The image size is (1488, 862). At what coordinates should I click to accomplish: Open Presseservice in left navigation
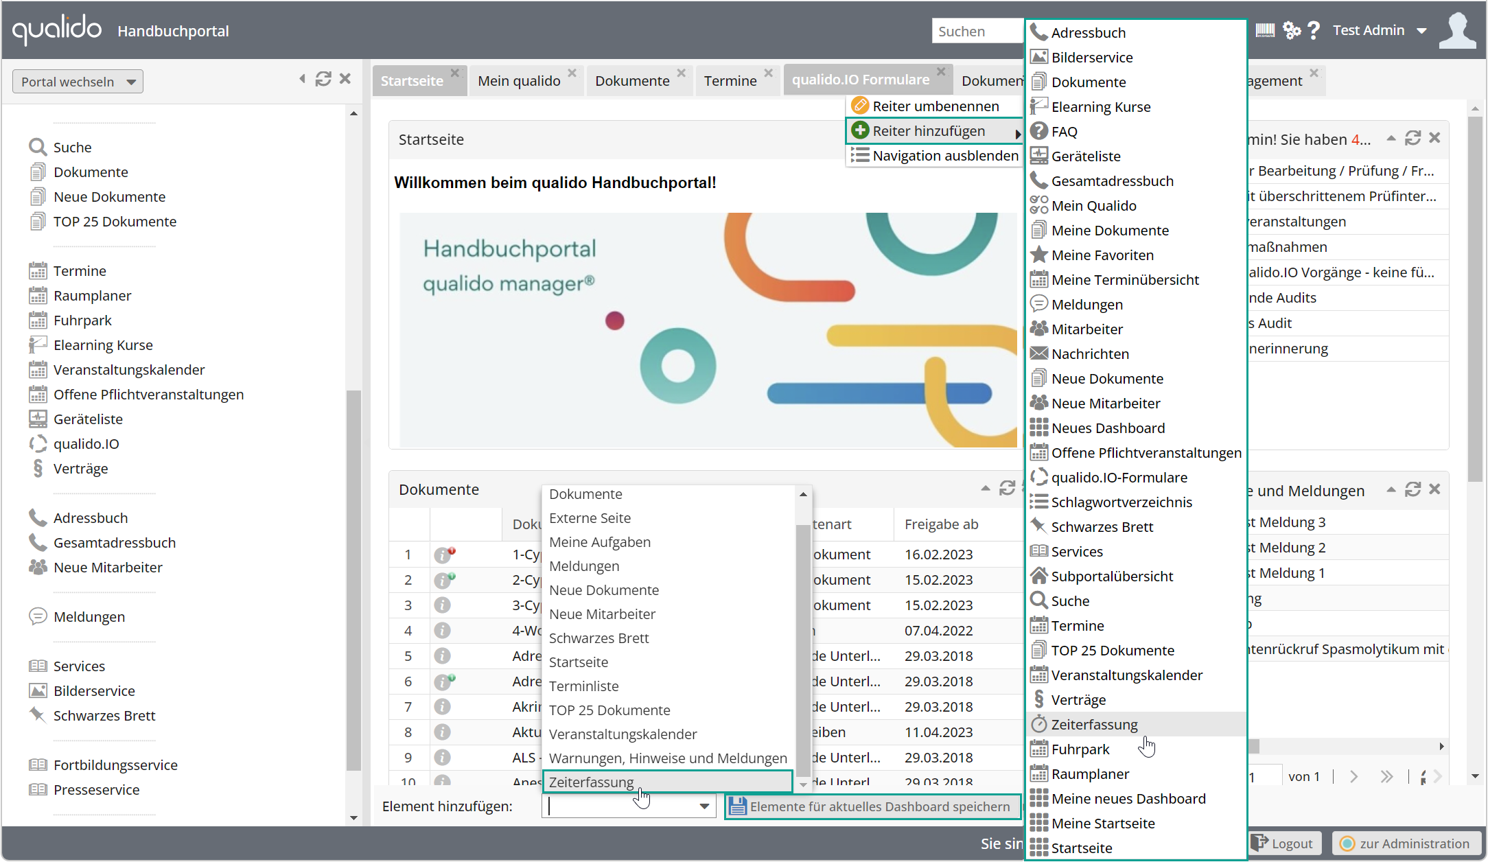click(x=96, y=789)
